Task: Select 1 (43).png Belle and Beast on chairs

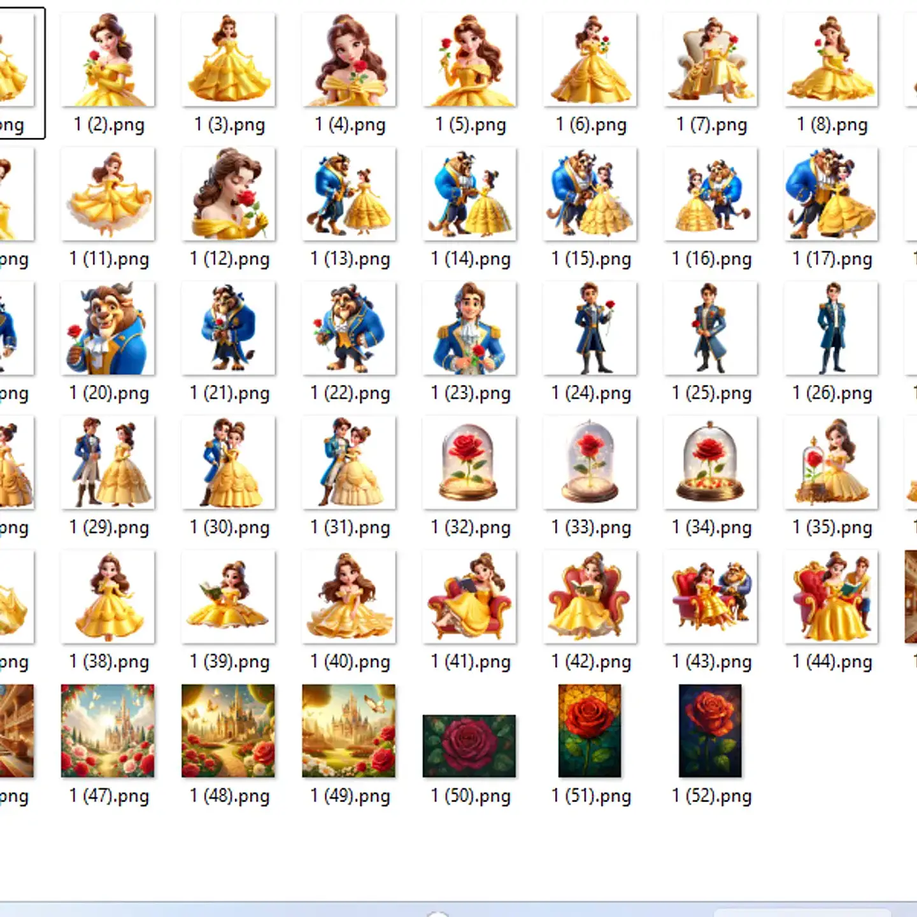Action: pos(711,597)
